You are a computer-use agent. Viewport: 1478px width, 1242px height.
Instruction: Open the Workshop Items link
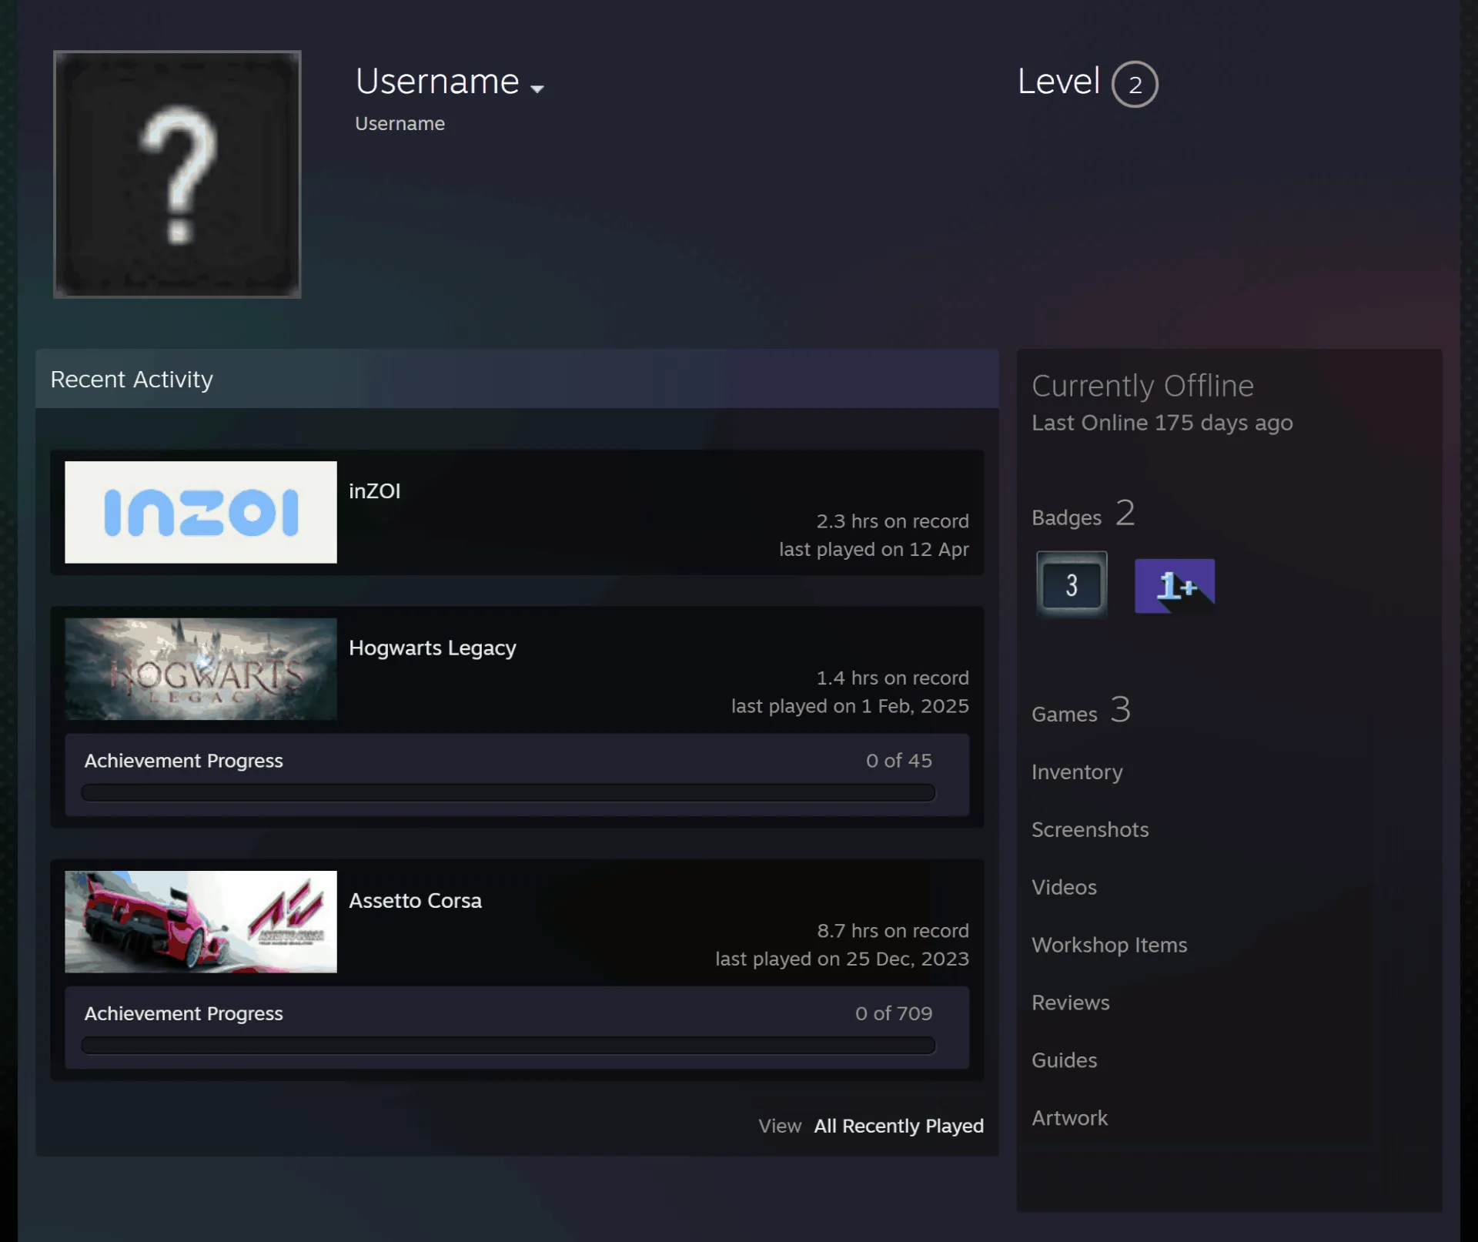[1109, 945]
